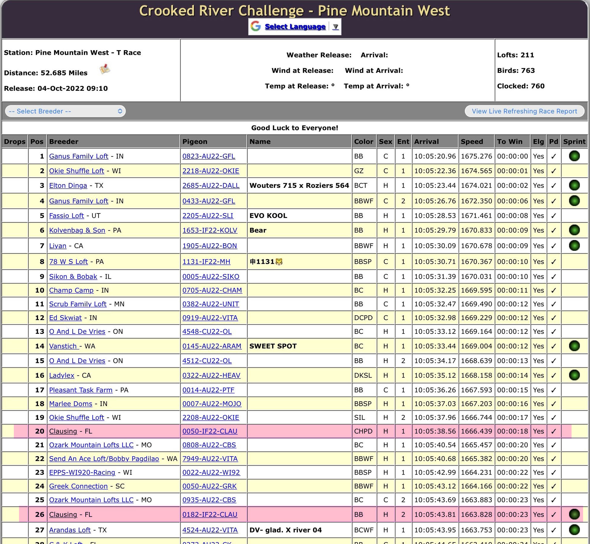Screen dimensions: 590x544
Task: Click the Sprint green dot for Elton Dinga row
Action: click(574, 185)
